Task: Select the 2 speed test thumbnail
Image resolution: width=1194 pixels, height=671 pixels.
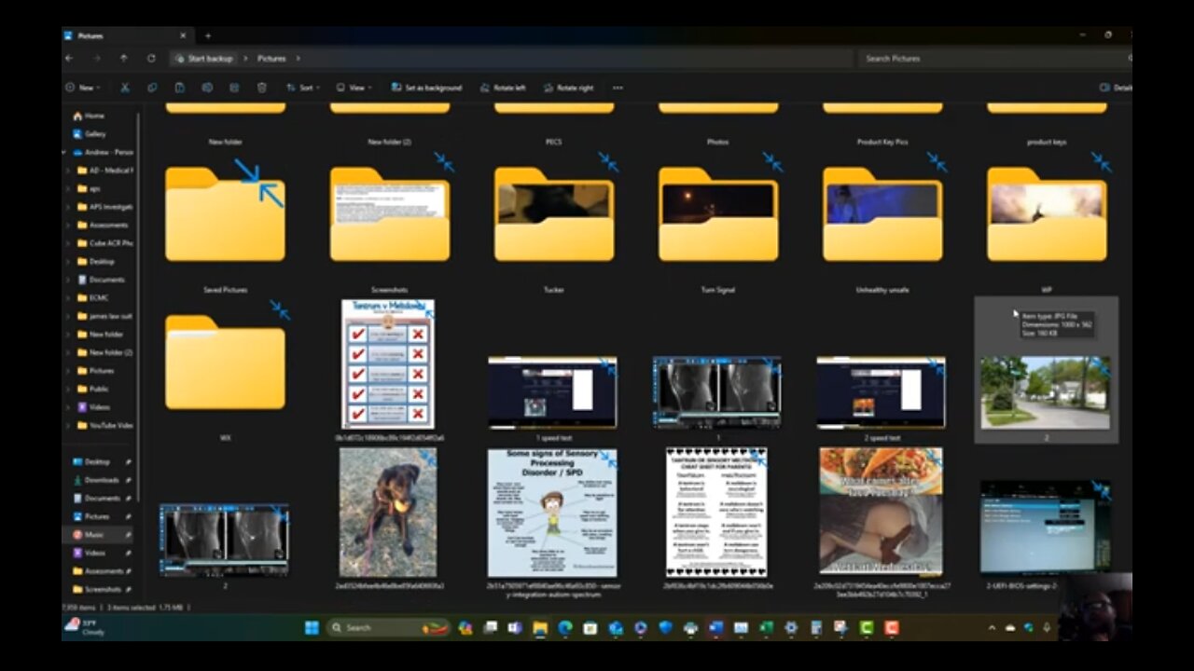Action: [x=882, y=392]
